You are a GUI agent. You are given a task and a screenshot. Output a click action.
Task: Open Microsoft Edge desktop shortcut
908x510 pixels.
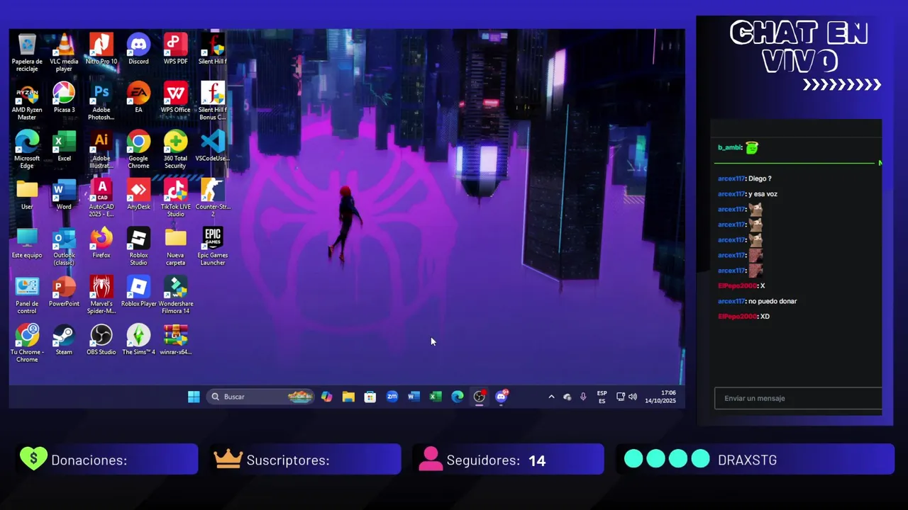point(27,149)
